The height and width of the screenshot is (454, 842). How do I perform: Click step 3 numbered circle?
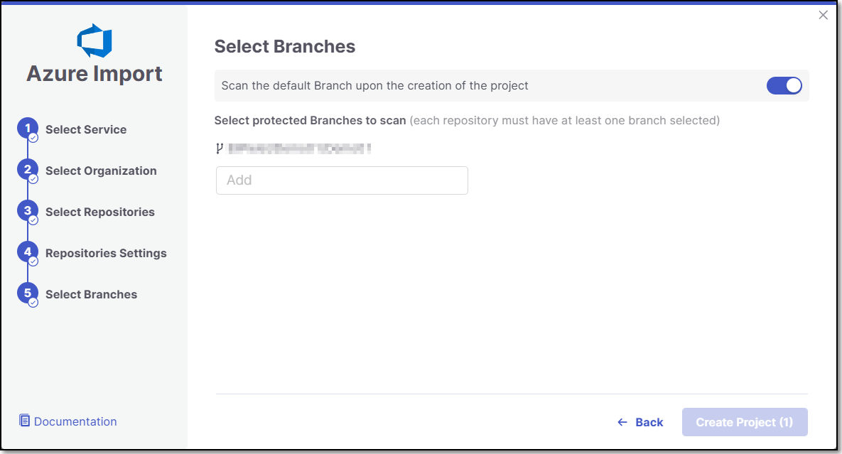click(28, 211)
